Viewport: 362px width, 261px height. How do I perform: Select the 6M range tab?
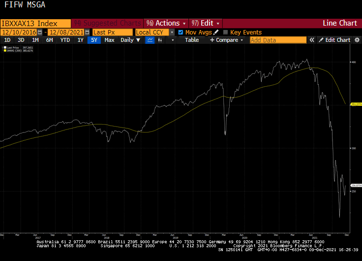(49, 40)
